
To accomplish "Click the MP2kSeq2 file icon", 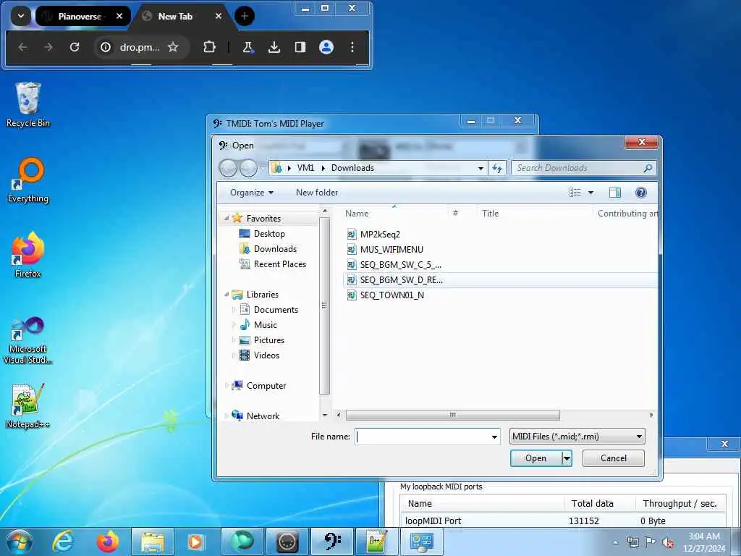I will point(352,235).
